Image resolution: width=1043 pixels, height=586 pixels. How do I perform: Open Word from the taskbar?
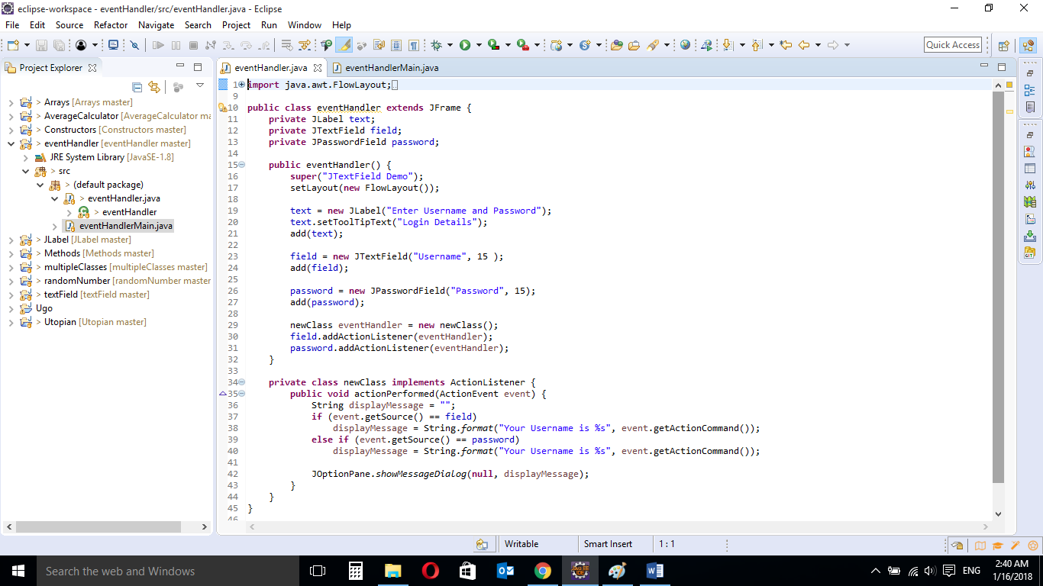(x=655, y=571)
